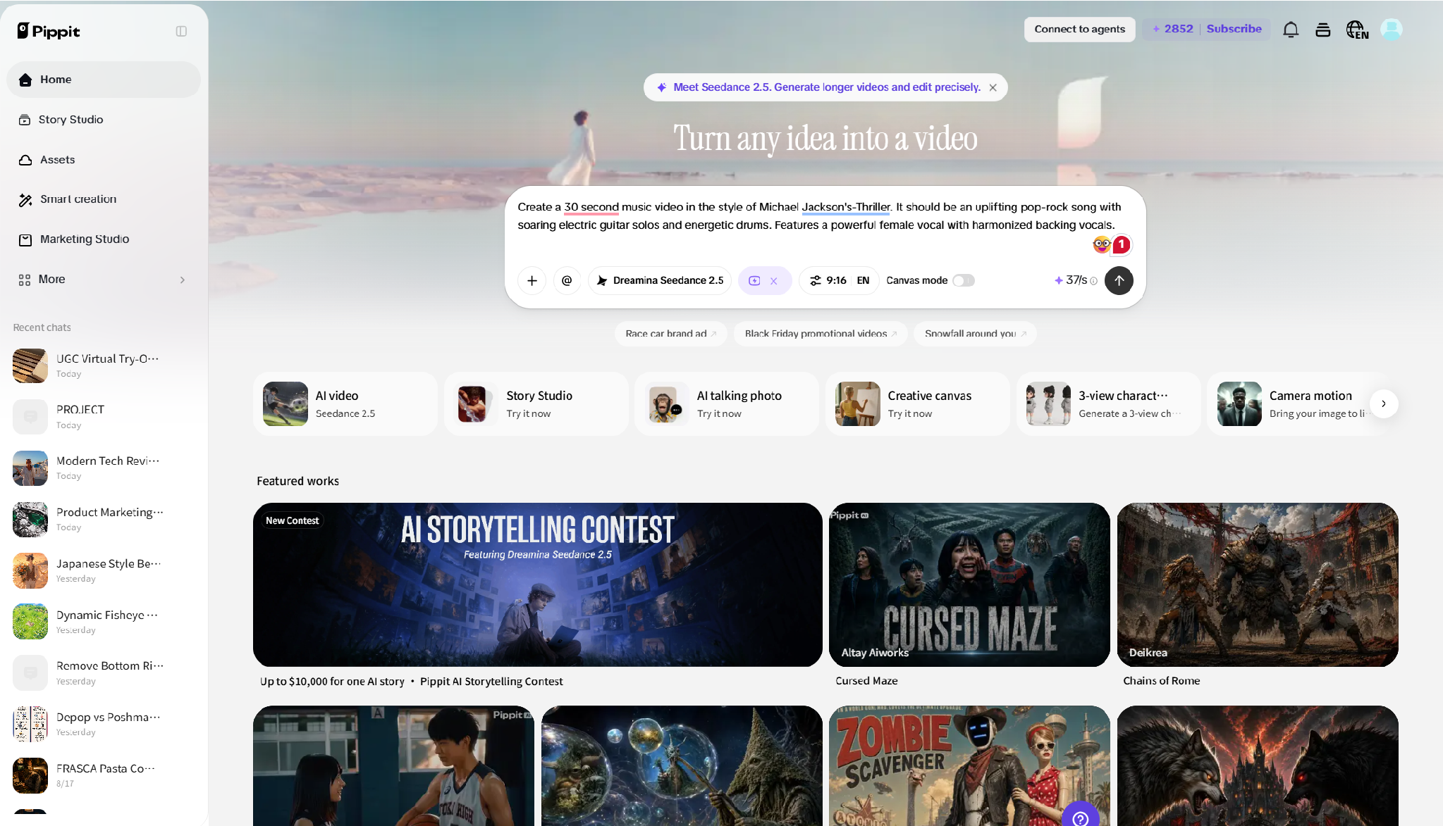Click Connect to agents button
The image size is (1443, 826).
click(x=1079, y=29)
